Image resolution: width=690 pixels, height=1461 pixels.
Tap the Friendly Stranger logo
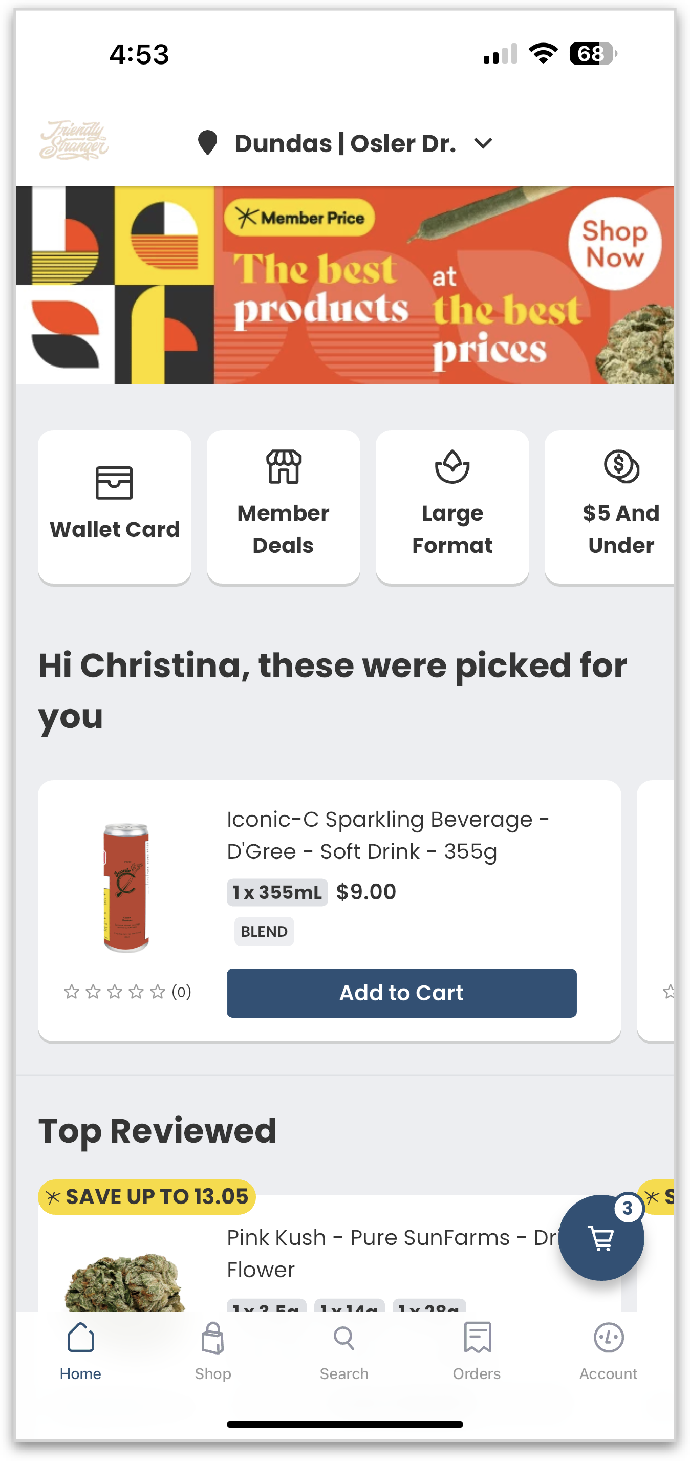coord(74,141)
